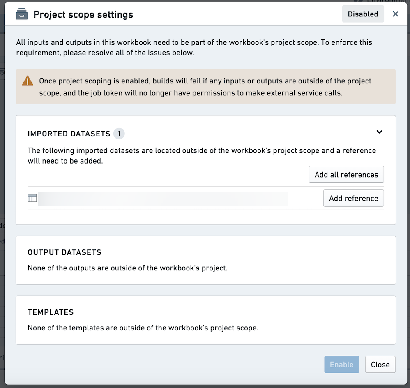Screen dimensions: 410x388
Task: Collapse Imported Datasets section using chevron
Action: [379, 132]
